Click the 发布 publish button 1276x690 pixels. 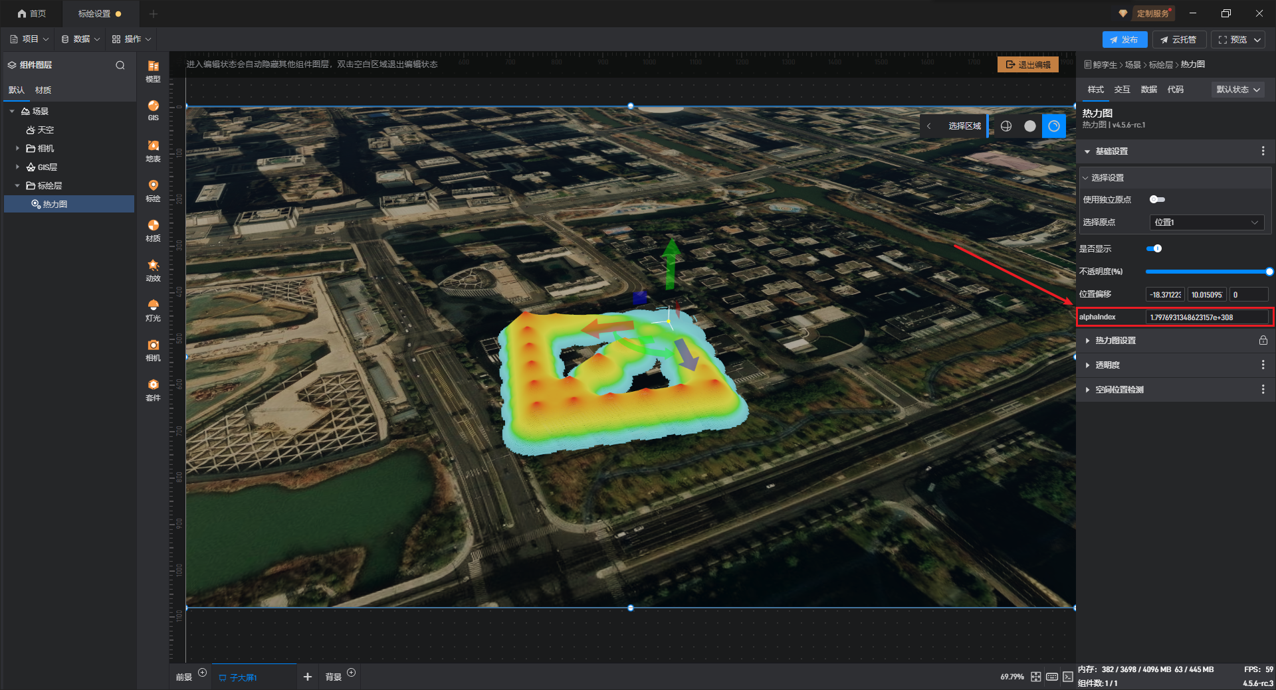(1124, 40)
